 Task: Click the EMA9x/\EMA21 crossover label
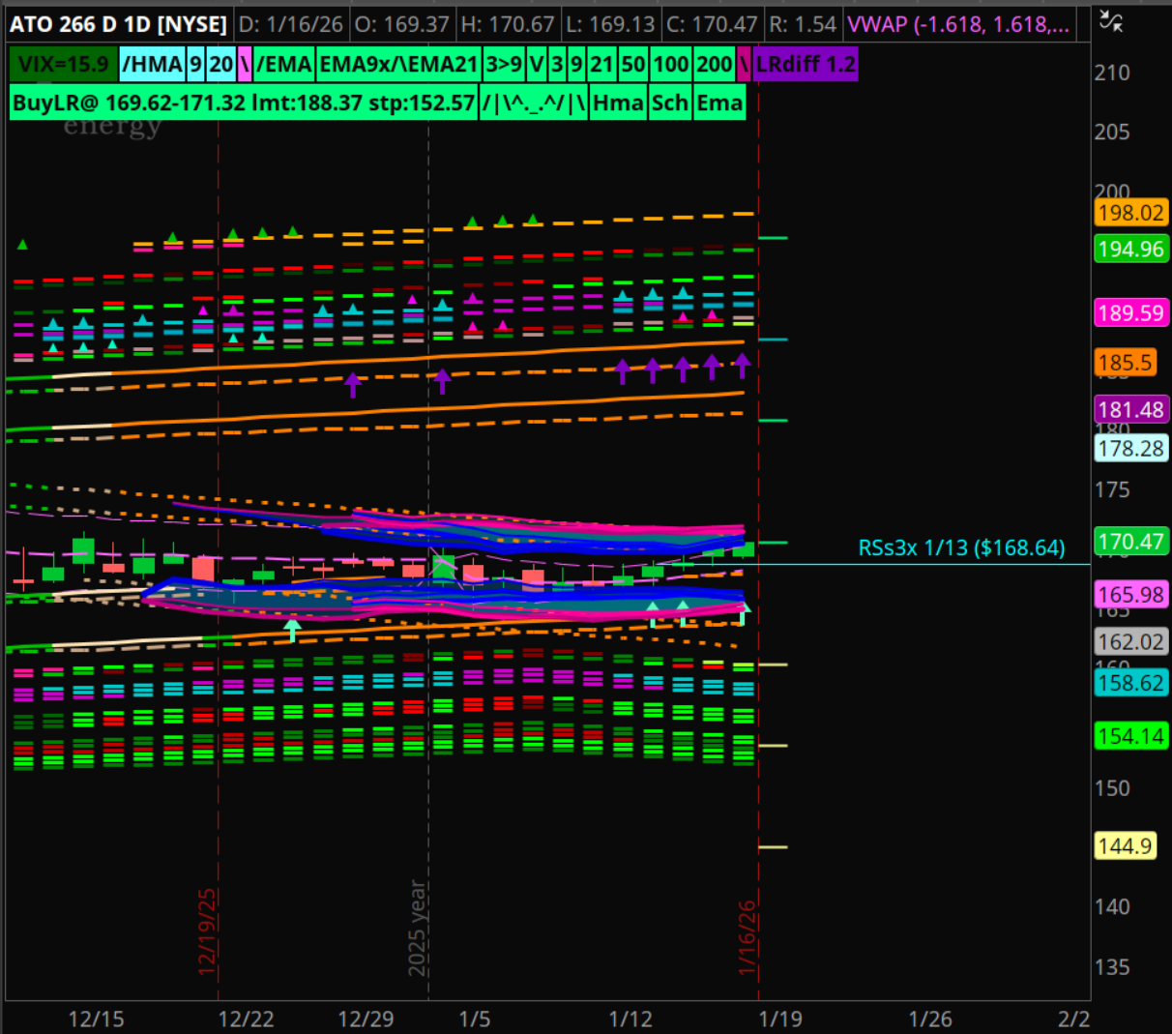click(x=398, y=65)
